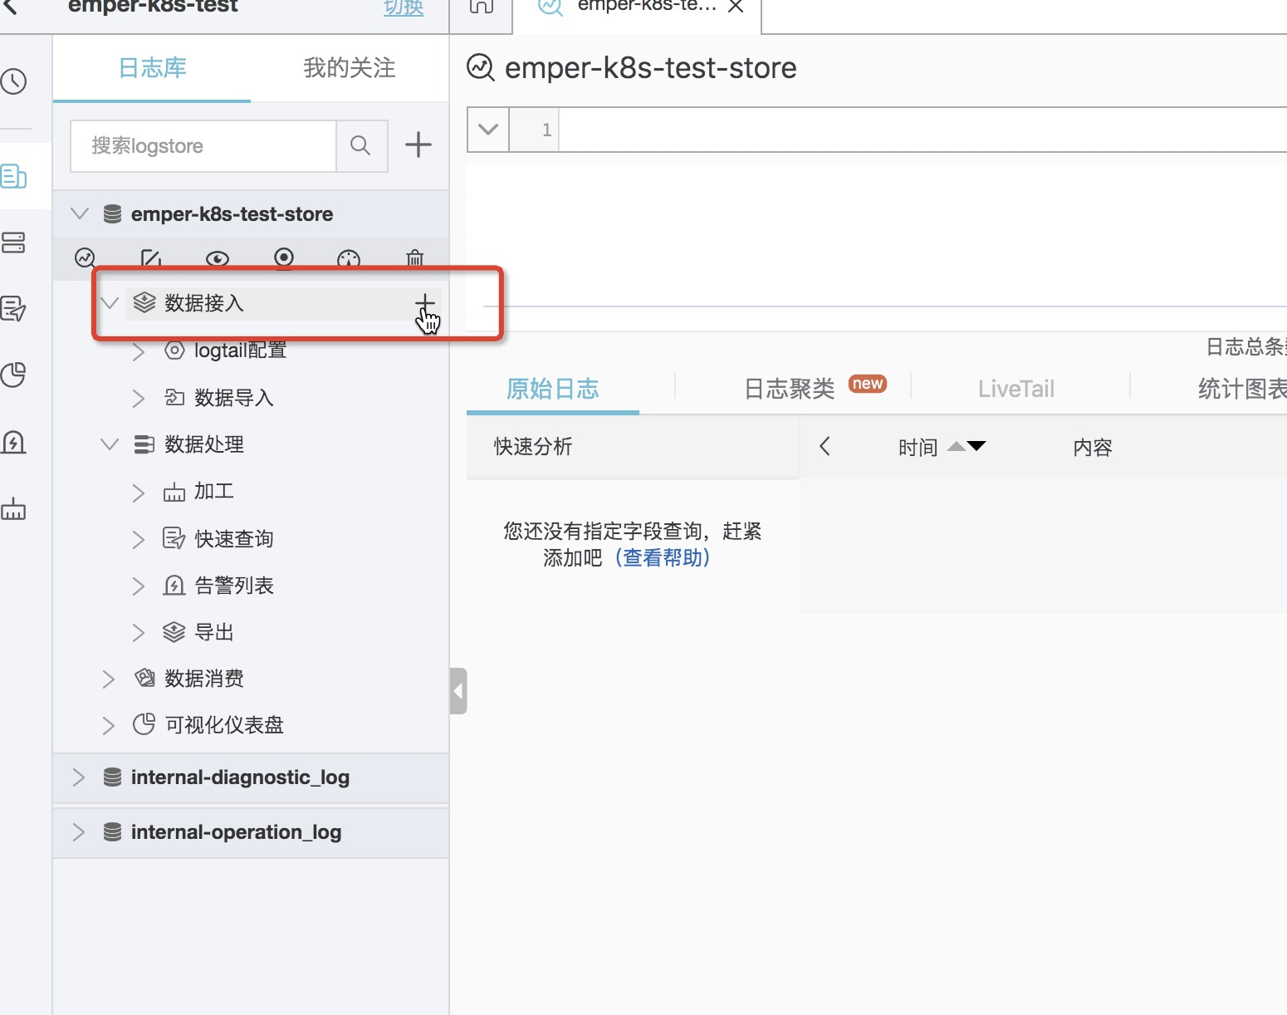
Task: Expand the 加工 node
Action: 139,493
